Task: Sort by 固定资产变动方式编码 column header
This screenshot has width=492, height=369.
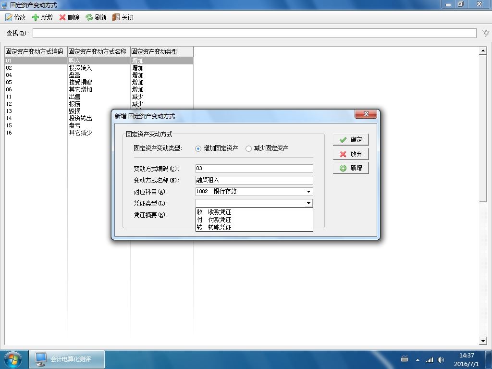Action: click(36, 51)
